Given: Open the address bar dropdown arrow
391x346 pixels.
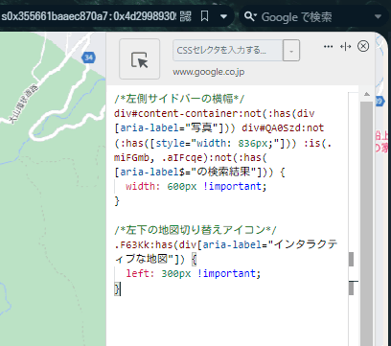Looking at the screenshot, I should click(x=224, y=16).
